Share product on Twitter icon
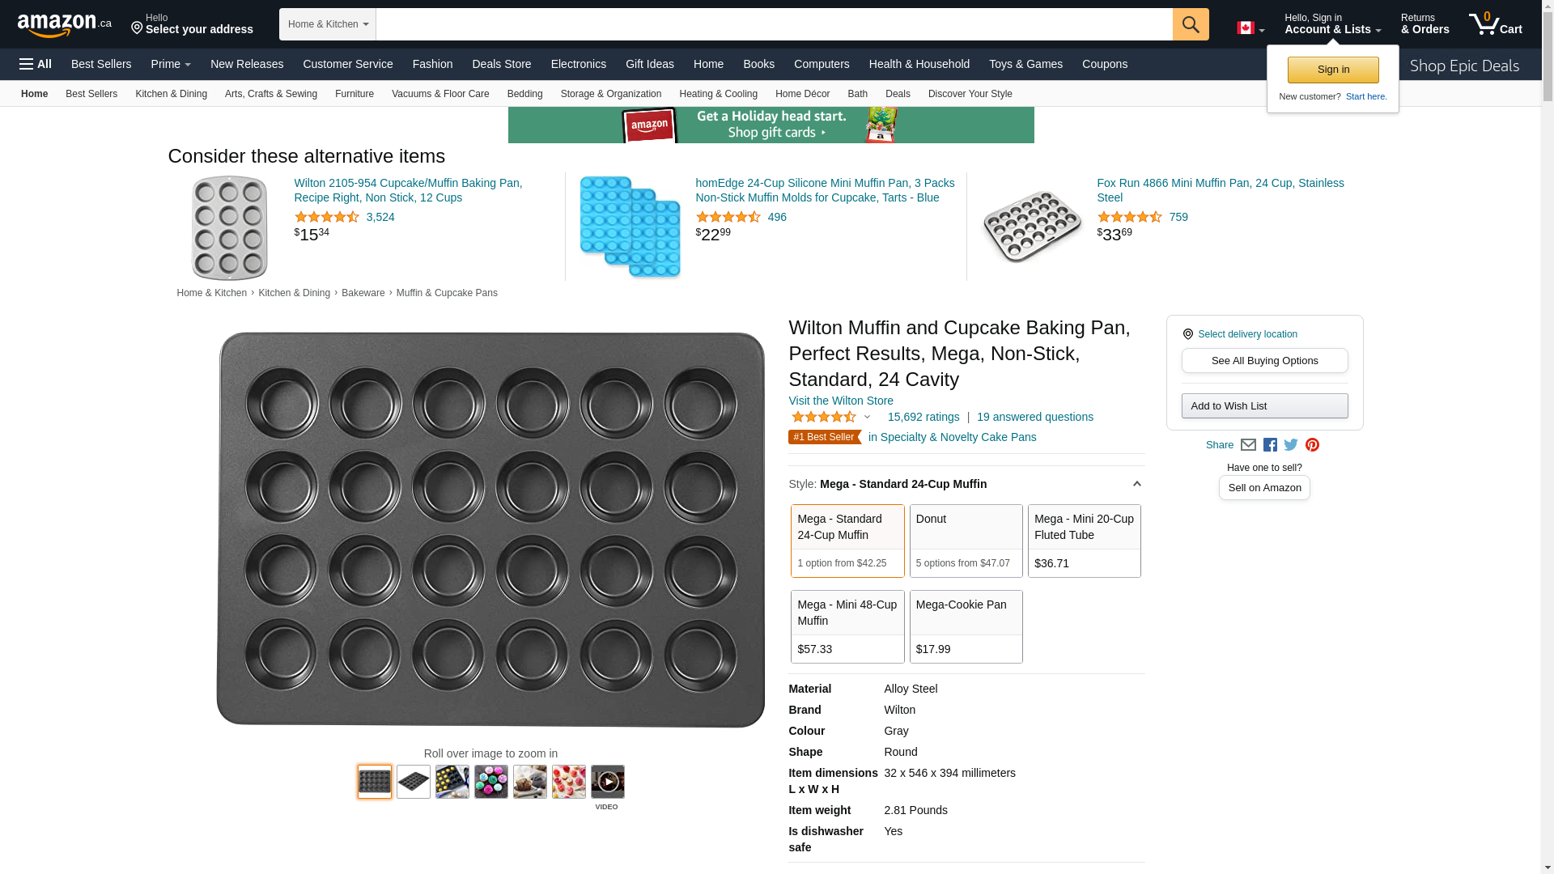Image resolution: width=1554 pixels, height=874 pixels. click(x=1291, y=445)
